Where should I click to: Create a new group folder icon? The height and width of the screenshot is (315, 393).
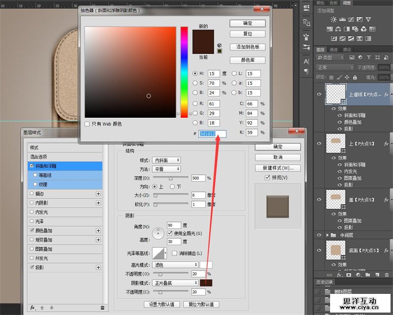(368, 274)
